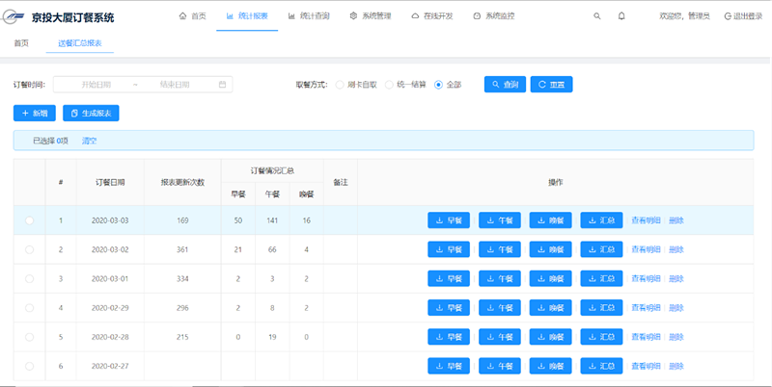Click 删除 for the 2020-03-03 row

coord(676,220)
